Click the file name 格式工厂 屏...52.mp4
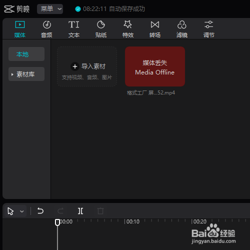 [x=151, y=92]
